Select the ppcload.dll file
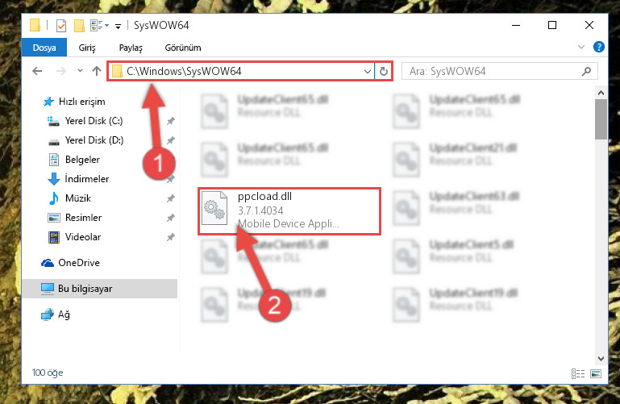Viewport: 620px width, 404px height. [289, 211]
